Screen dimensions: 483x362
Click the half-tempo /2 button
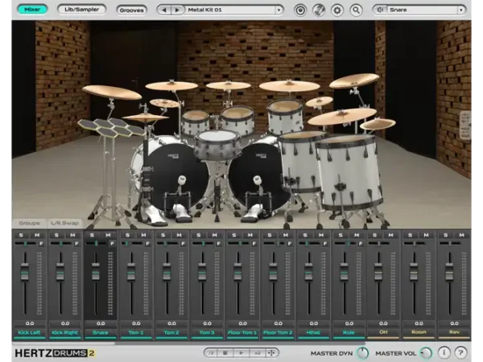[211, 353]
